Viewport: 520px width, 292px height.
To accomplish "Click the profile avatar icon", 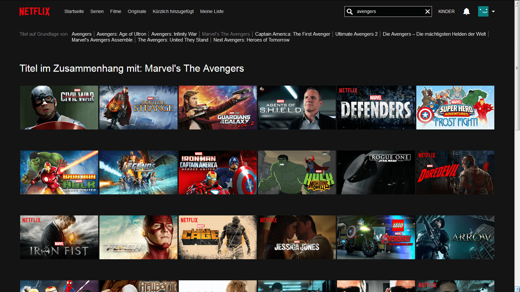I will [x=483, y=11].
